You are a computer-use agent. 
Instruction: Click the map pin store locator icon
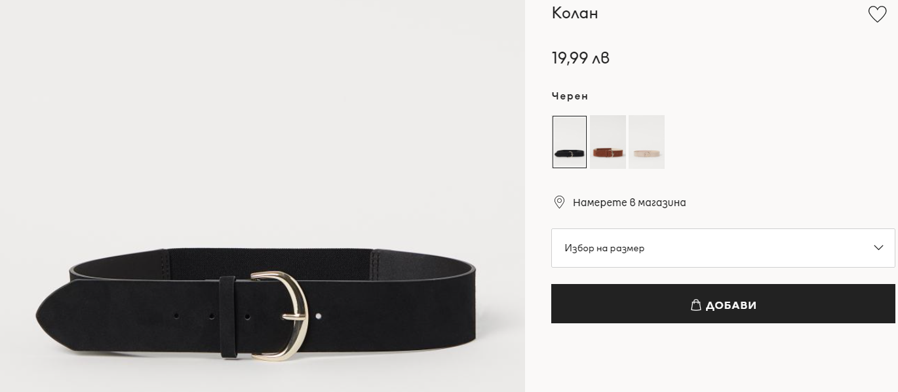559,202
